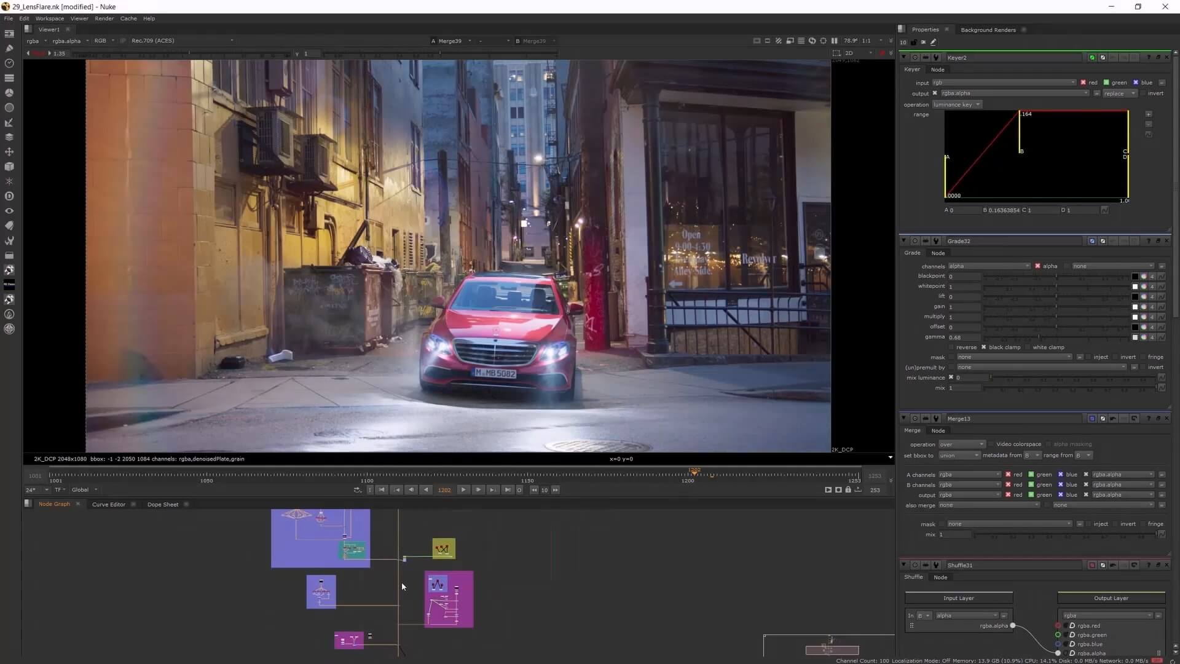This screenshot has height=664, width=1180.
Task: Toggle Grade32 black clamp checkbox
Action: click(x=983, y=347)
